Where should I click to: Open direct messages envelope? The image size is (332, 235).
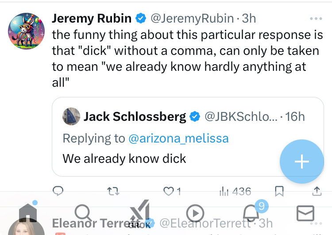(305, 213)
